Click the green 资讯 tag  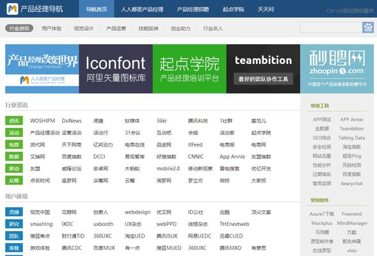[14, 121]
